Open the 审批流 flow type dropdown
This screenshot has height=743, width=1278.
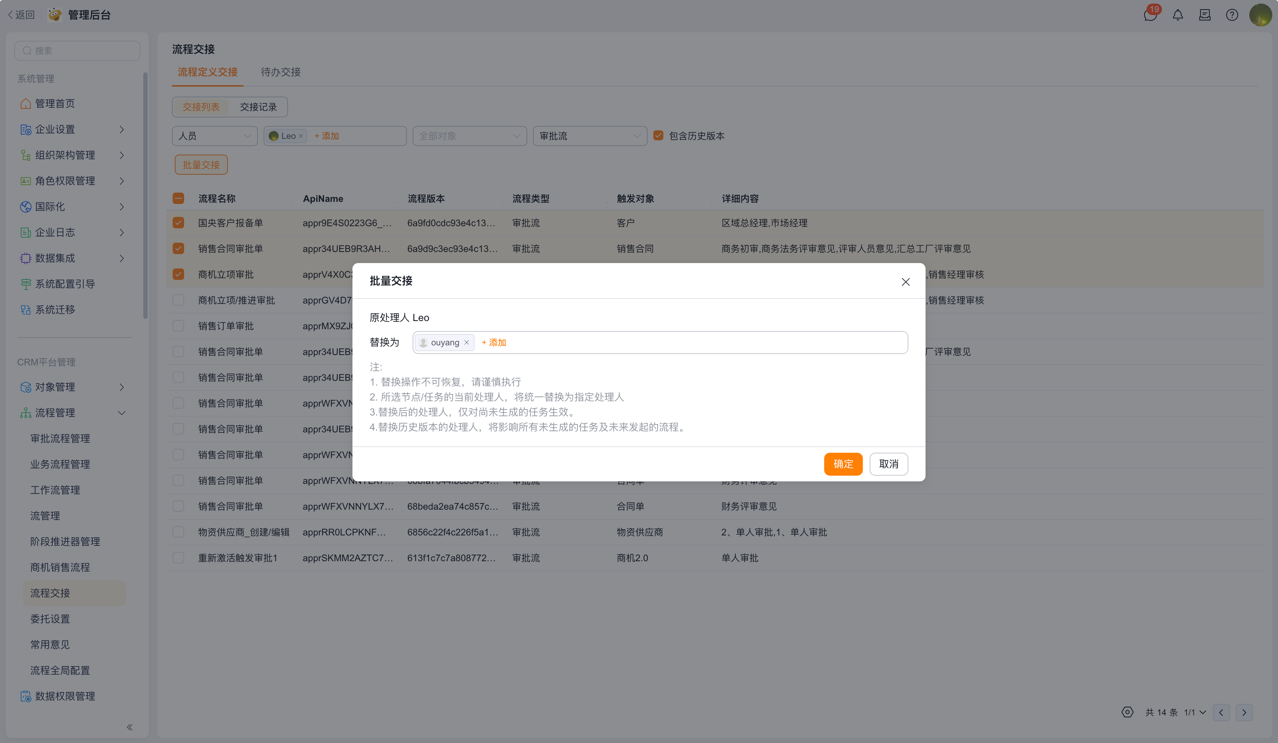[x=590, y=136]
